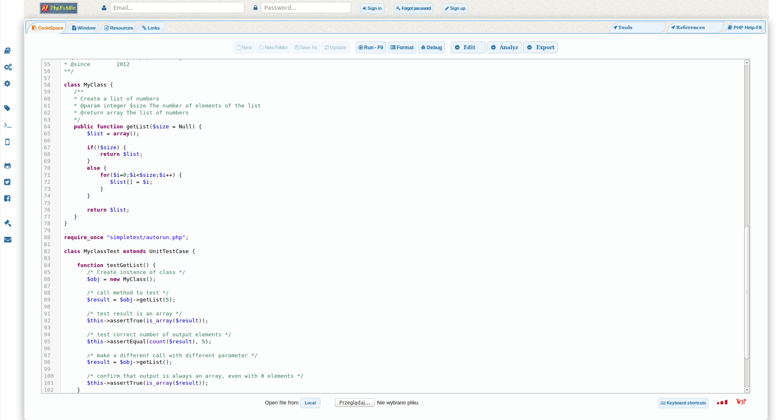784x420 pixels.
Task: Expand the Edit dropdown menu
Action: [468, 48]
